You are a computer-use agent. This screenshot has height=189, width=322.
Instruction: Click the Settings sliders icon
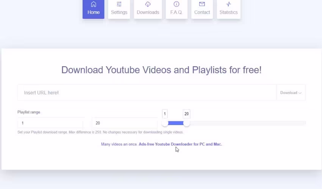(119, 4)
